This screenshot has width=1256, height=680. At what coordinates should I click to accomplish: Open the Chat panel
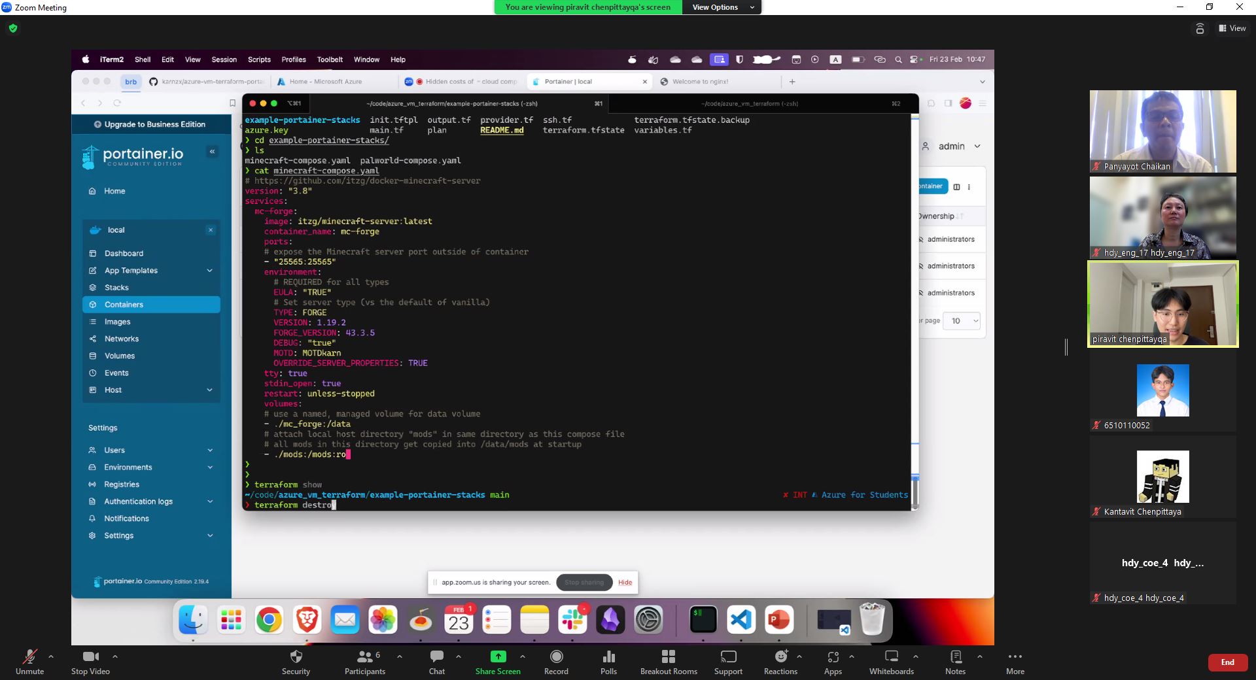point(436,657)
